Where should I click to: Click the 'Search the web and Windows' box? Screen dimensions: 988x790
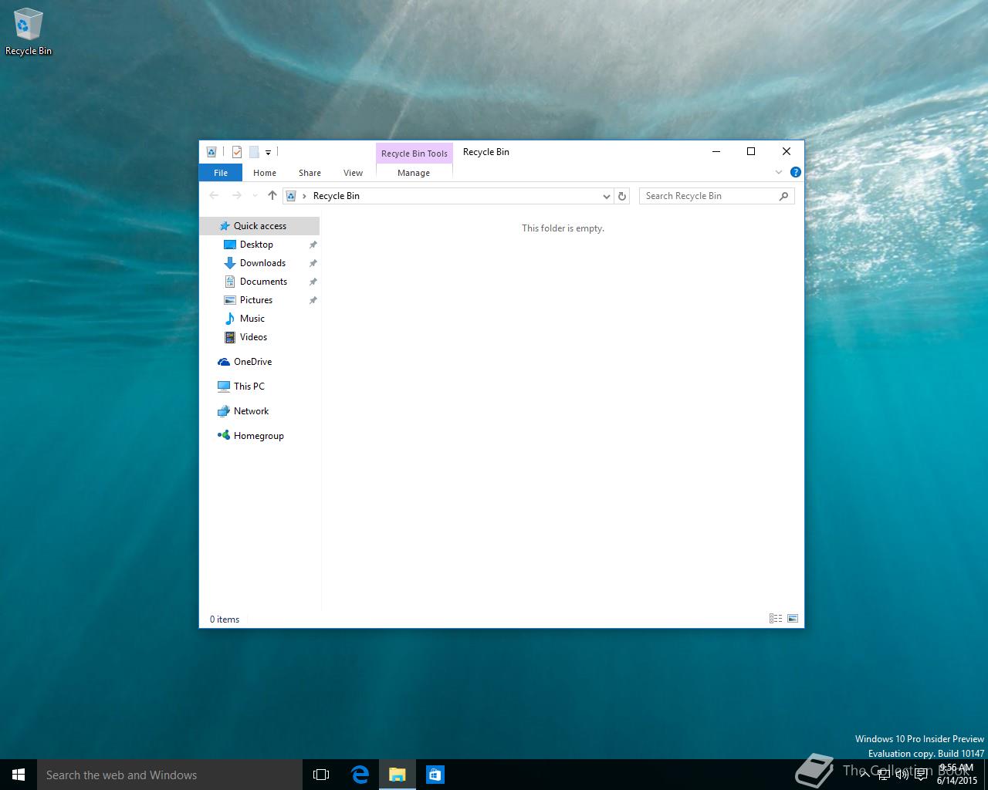coord(170,775)
